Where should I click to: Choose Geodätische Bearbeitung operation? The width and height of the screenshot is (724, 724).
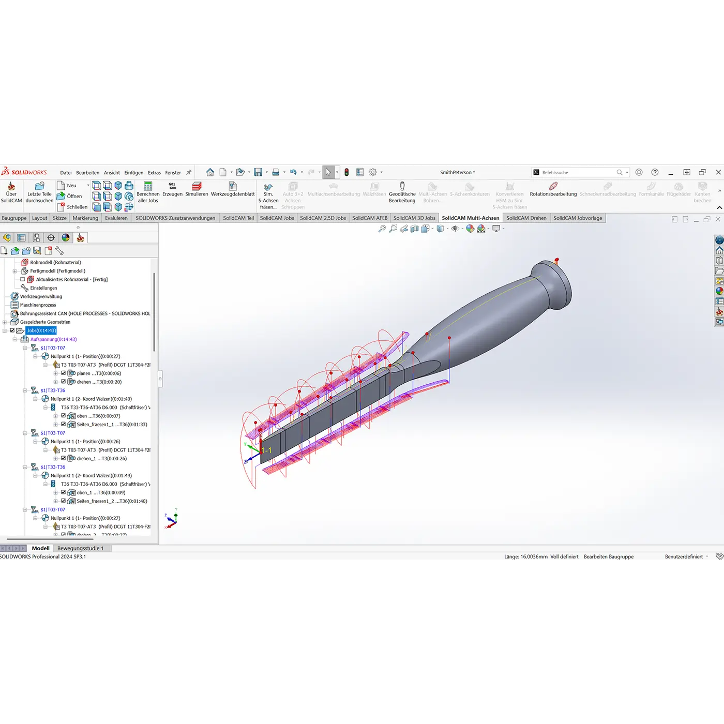click(402, 192)
